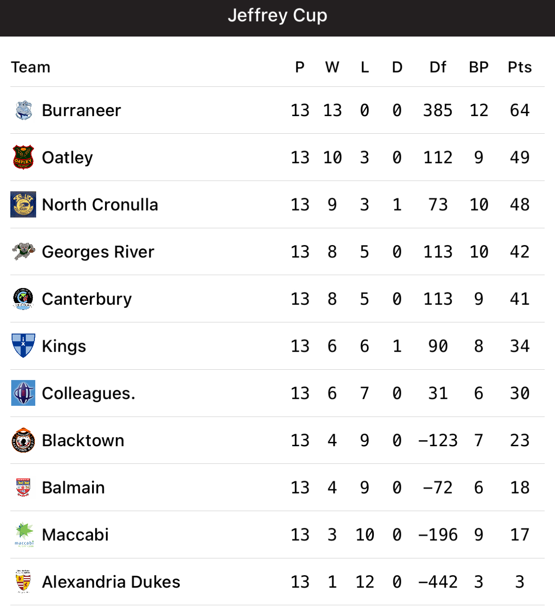
Task: Open North Cronulla team logo
Action: click(23, 204)
